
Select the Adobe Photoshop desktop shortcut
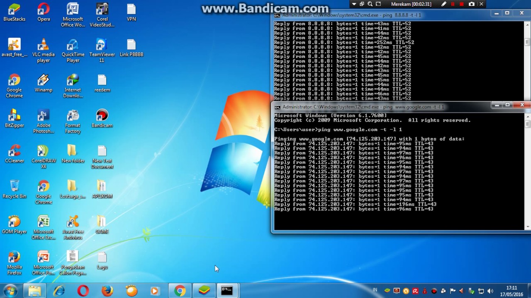click(x=44, y=122)
